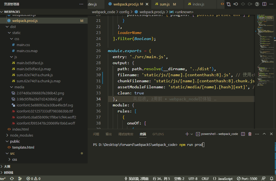Viewport: 276px width, 181px height.
Task: Collapse the dist folder
Action: coord(13,27)
